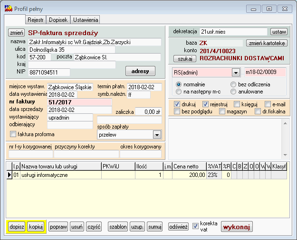The height and width of the screenshot is (240, 297).
Task: Click the row selector arrow for line 01
Action: (x=9, y=175)
